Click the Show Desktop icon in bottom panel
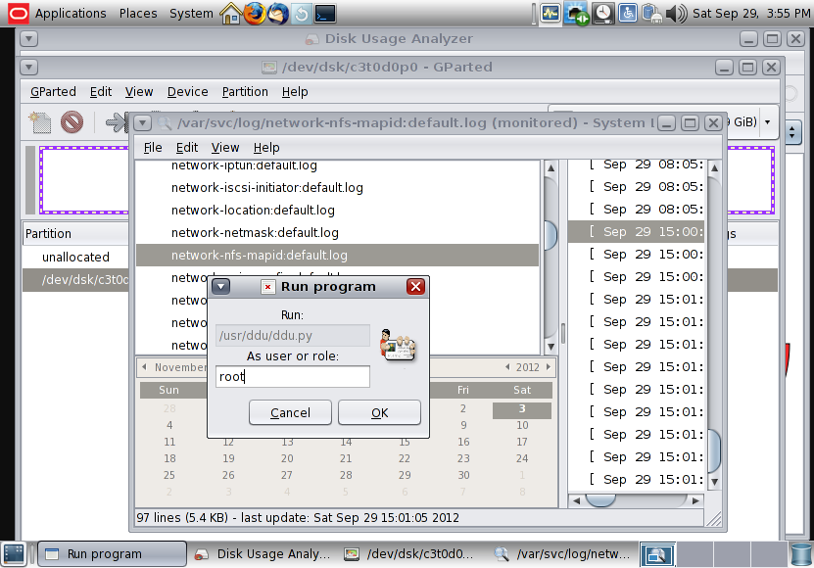This screenshot has width=814, height=568. (13, 554)
